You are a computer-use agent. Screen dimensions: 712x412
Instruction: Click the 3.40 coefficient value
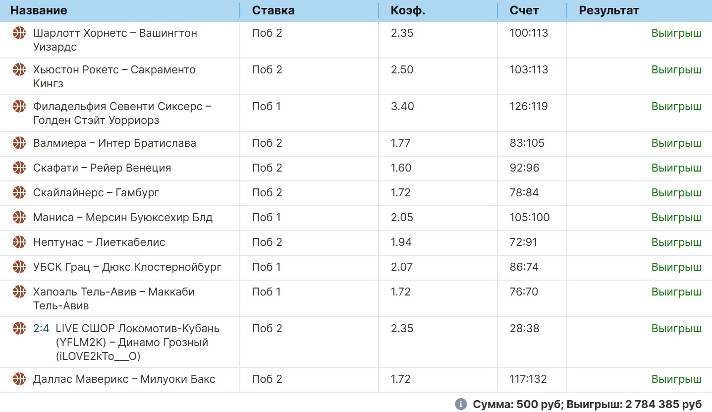coord(402,107)
